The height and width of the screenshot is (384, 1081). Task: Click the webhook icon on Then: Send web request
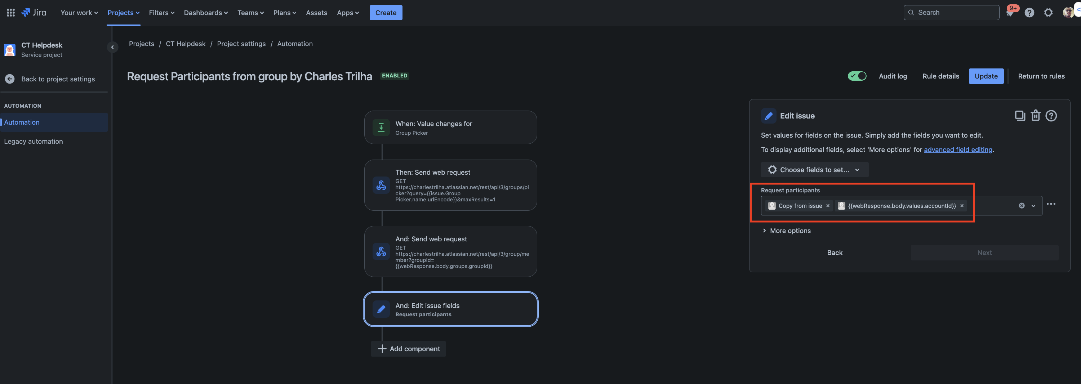pos(381,185)
